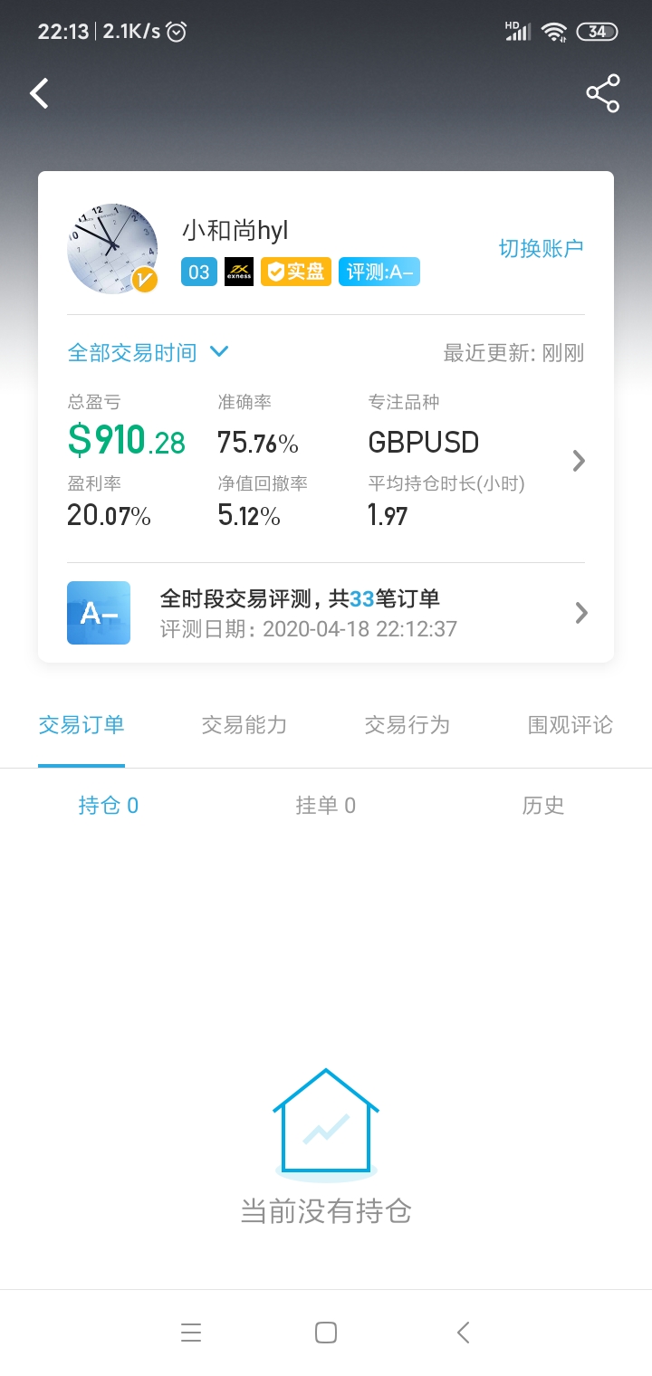The image size is (652, 1376).
Task: Tap the Exness broker logo badge
Action: 239,272
